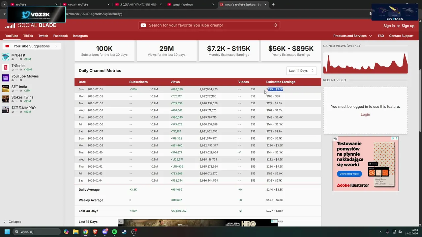Switch to Chrome in the taskbar
Image resolution: width=422 pixels, height=237 pixels.
85,232
